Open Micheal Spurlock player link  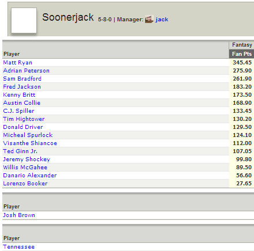[x=28, y=135]
